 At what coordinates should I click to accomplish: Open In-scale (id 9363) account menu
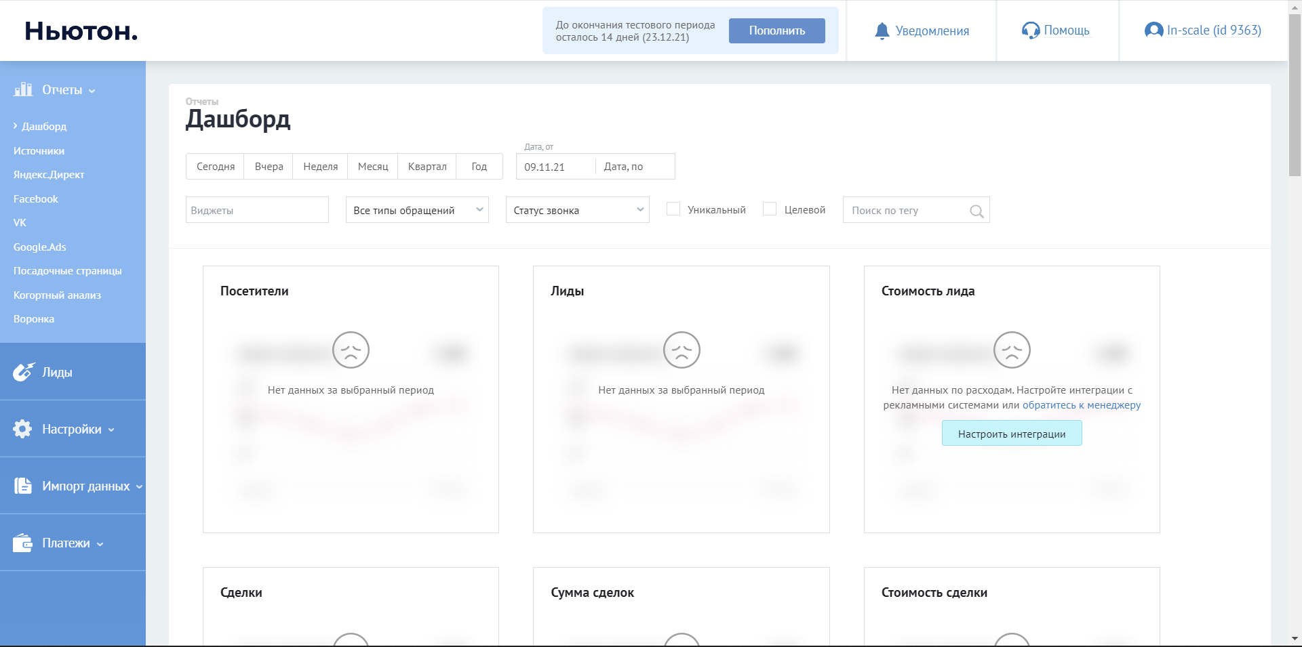pos(1203,30)
